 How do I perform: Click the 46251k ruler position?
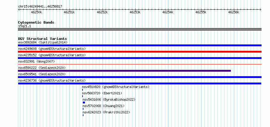(69, 12)
